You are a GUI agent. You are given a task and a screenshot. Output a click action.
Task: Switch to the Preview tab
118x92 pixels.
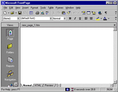coord(49,85)
